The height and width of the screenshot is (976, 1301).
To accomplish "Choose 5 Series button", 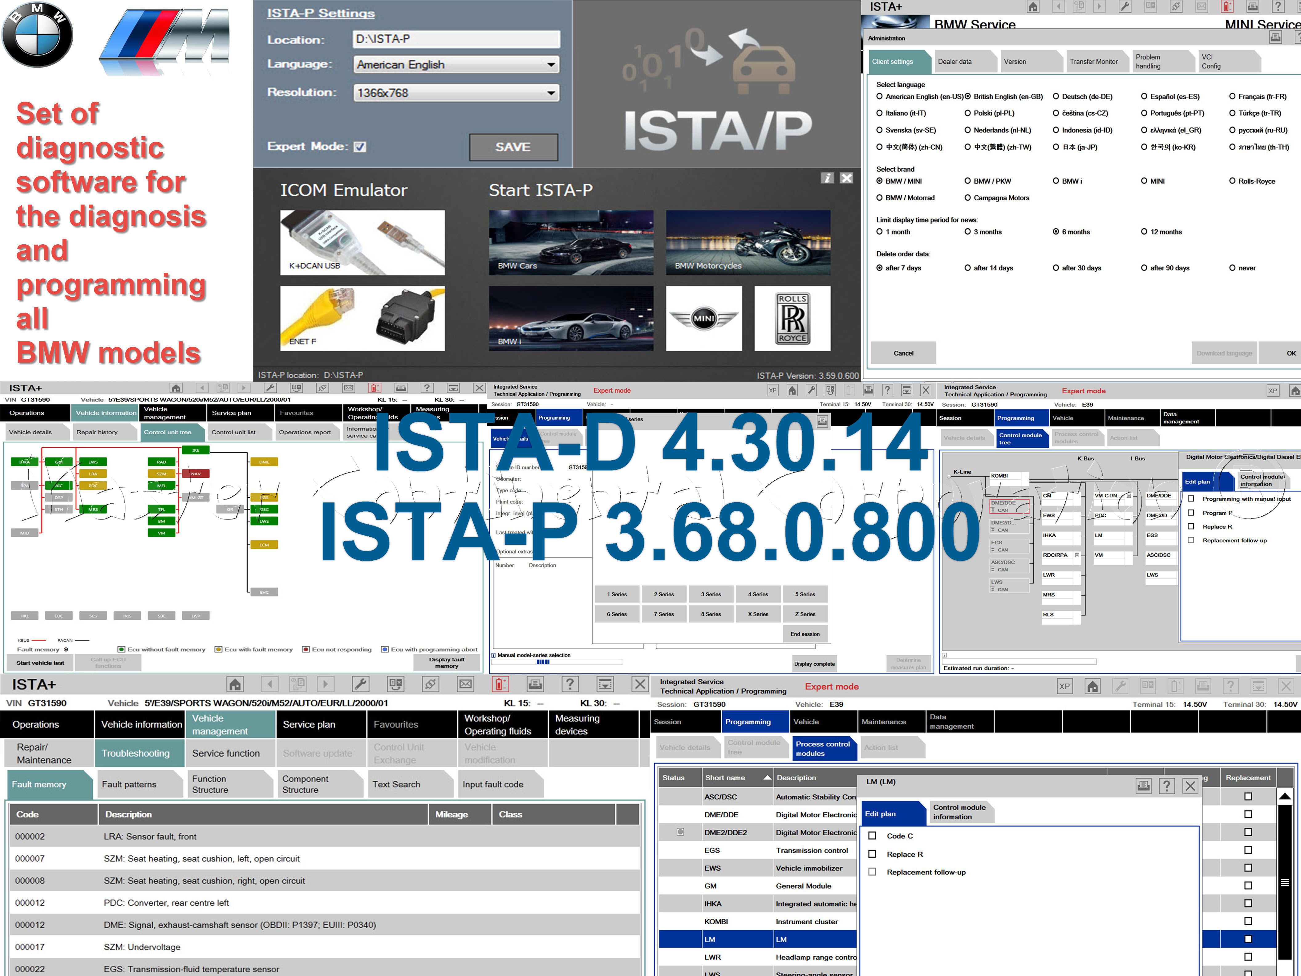I will point(805,594).
